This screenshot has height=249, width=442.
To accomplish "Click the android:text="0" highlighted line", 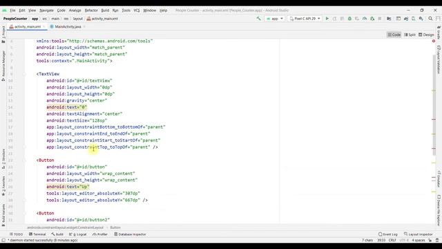I will 67,107.
